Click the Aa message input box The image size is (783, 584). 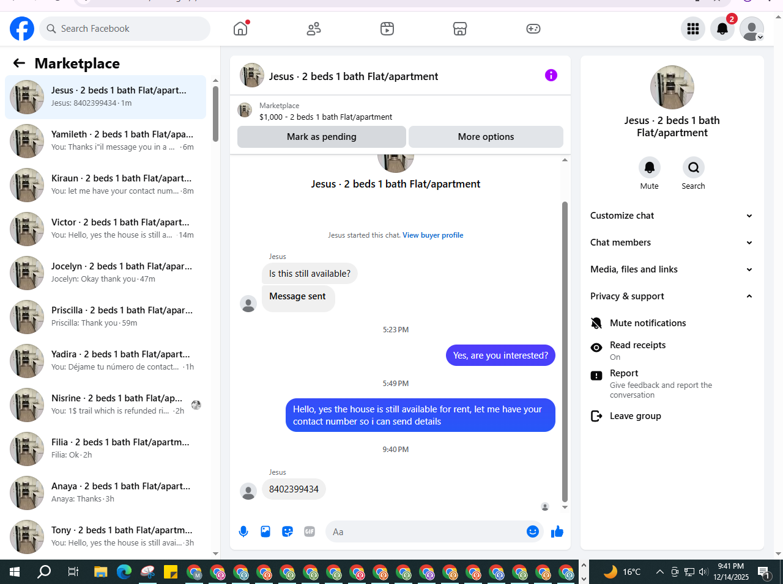425,531
